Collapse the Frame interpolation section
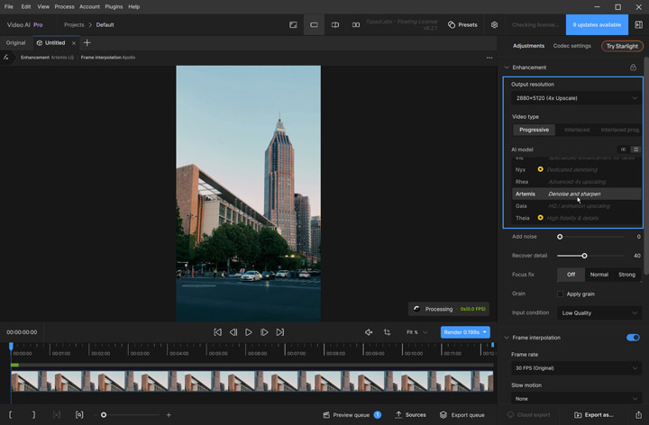The image size is (649, 425). [507, 338]
